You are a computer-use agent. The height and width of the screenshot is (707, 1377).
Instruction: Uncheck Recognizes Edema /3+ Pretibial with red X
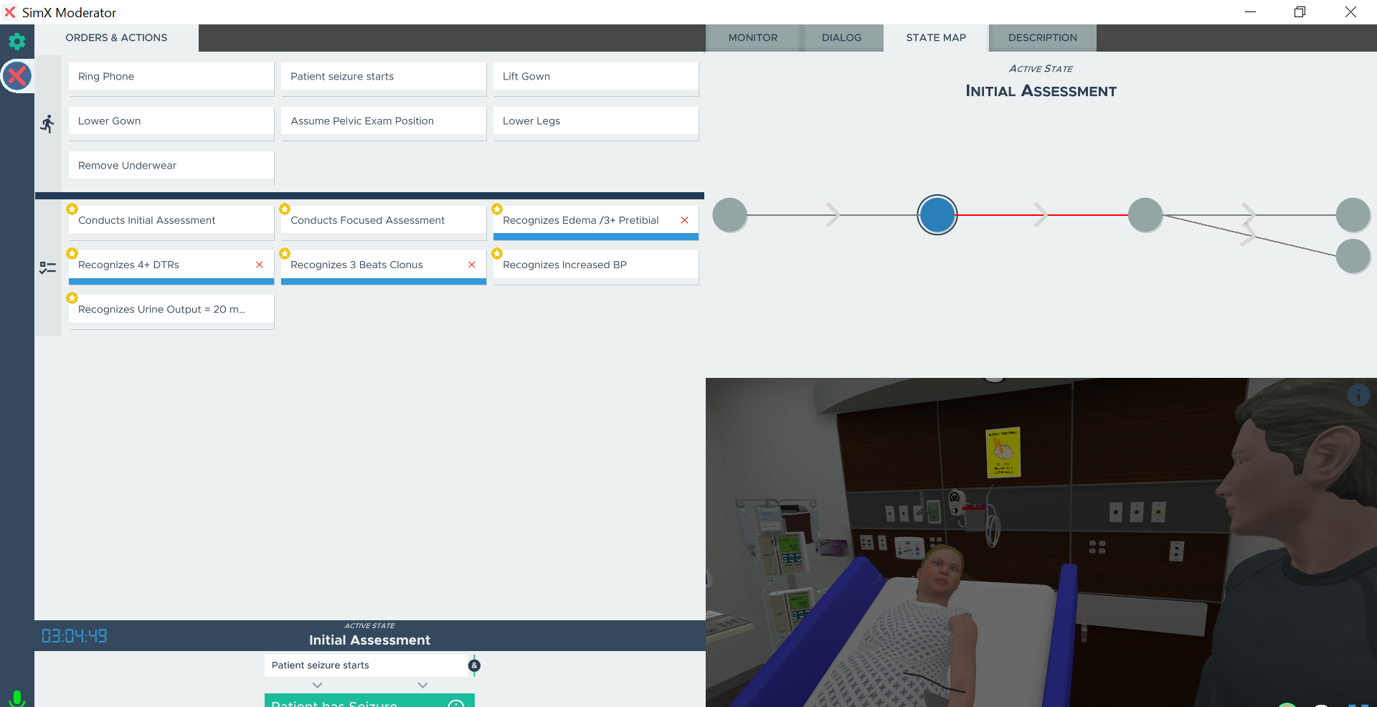[684, 220]
